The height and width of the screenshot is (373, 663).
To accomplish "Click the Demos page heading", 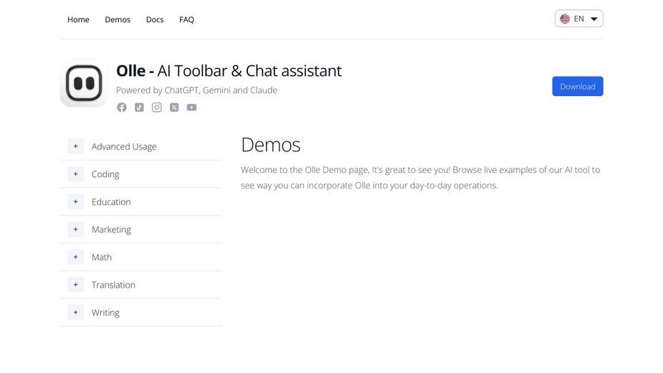I will point(271,145).
